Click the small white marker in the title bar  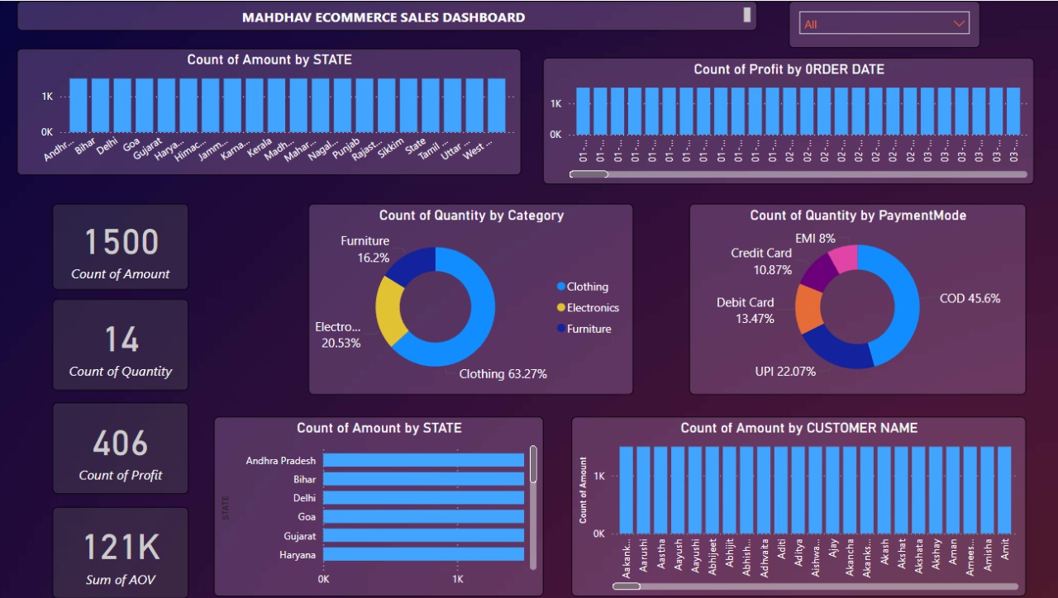pyautogui.click(x=747, y=14)
